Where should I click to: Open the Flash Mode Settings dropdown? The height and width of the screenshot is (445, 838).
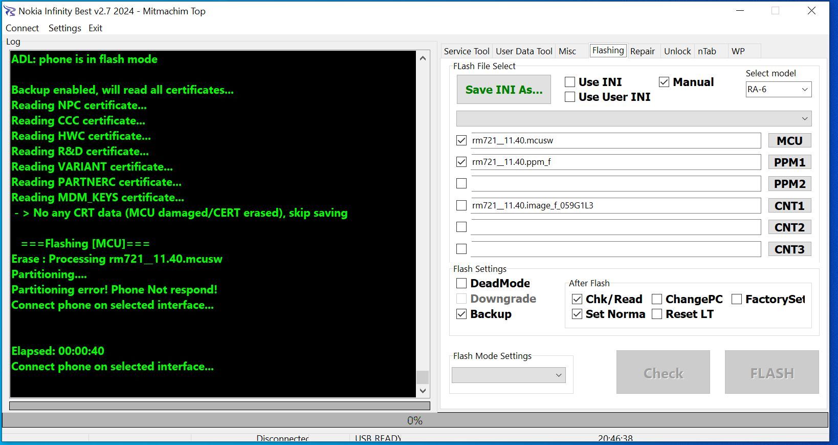tap(509, 375)
